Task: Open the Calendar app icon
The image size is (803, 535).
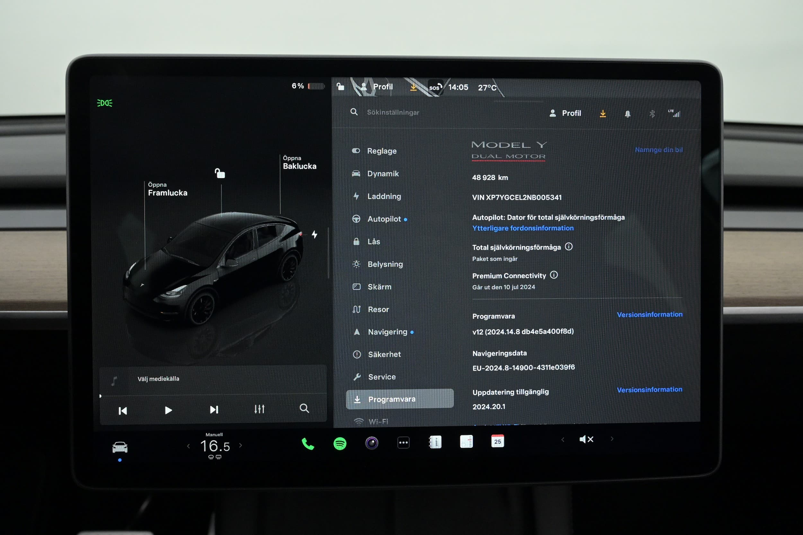Action: pyautogui.click(x=498, y=441)
